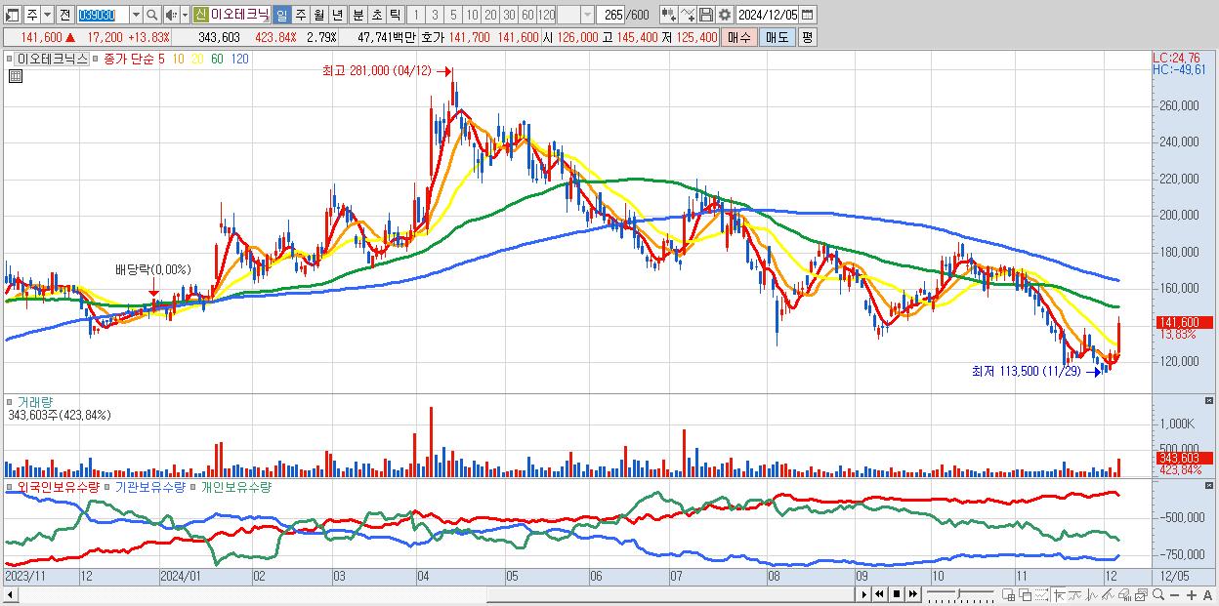Open the dropdown beside the speaker icon
Screen dimensions: 1219x606
(185, 15)
